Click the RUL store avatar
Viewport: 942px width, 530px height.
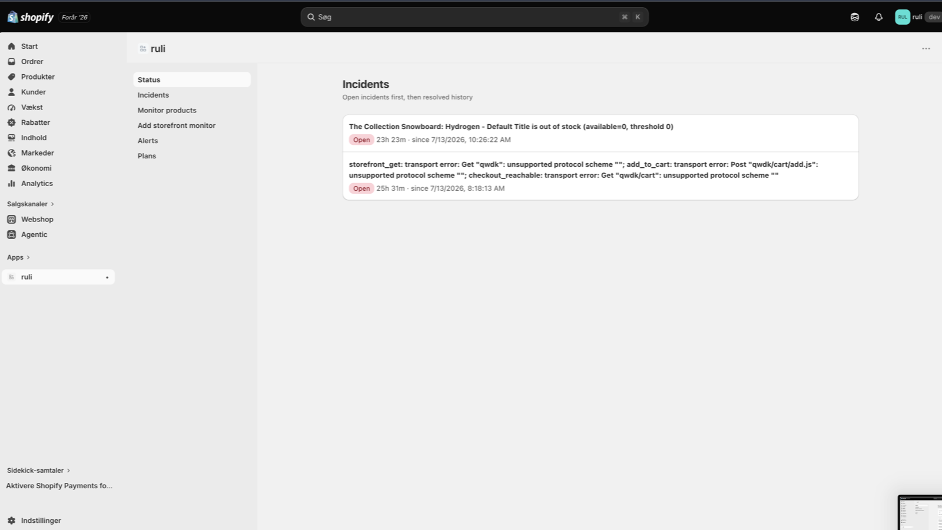(x=903, y=17)
